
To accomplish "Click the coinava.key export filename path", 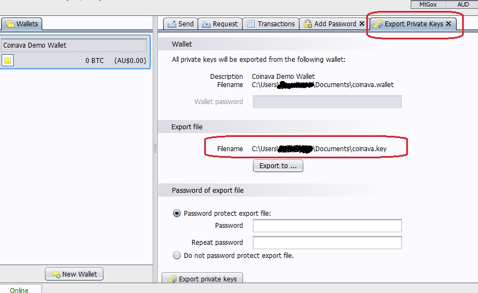I will [319, 149].
